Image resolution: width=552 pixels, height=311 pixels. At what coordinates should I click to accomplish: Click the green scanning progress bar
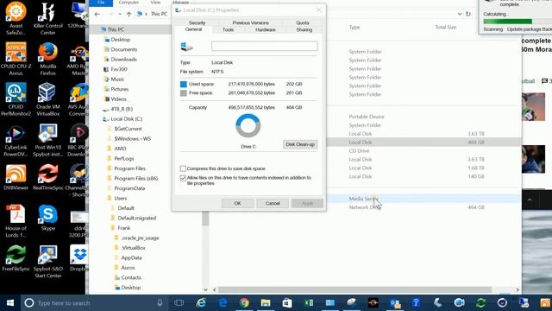coord(508,22)
